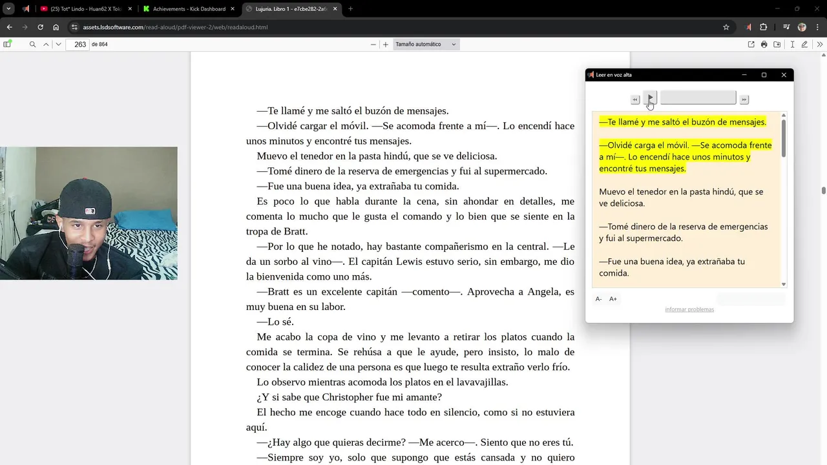Close the Leer en voz alta window
This screenshot has height=465, width=827.
pyautogui.click(x=784, y=75)
